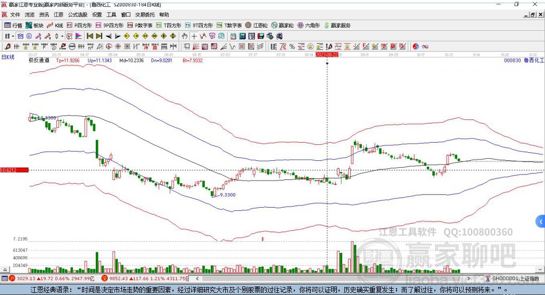The height and width of the screenshot is (295, 545).
Task: Open the 工具 menu
Action: (x=111, y=14)
